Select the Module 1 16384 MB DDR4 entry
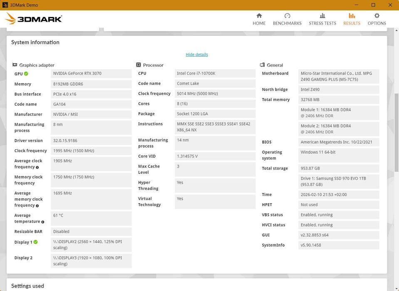This screenshot has width=399, height=291. click(x=339, y=113)
